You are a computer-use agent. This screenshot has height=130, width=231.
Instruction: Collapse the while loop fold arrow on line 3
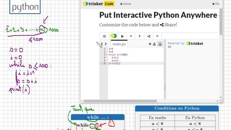coord(107,55)
